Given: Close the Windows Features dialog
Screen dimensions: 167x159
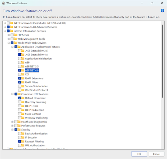Looking at the screenshot, I should pos(162,3).
